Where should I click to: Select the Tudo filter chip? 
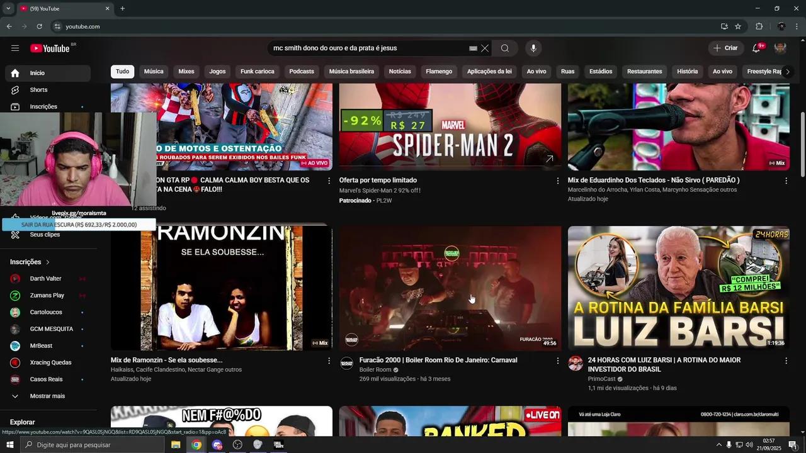click(123, 72)
